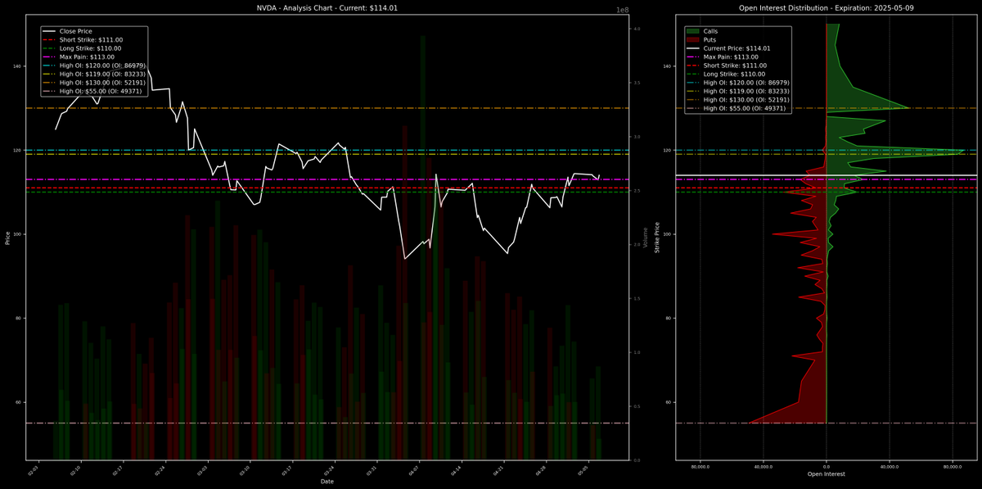Click the 4.0 tick on Volume axis
The height and width of the screenshot is (489, 982).
click(x=636, y=29)
